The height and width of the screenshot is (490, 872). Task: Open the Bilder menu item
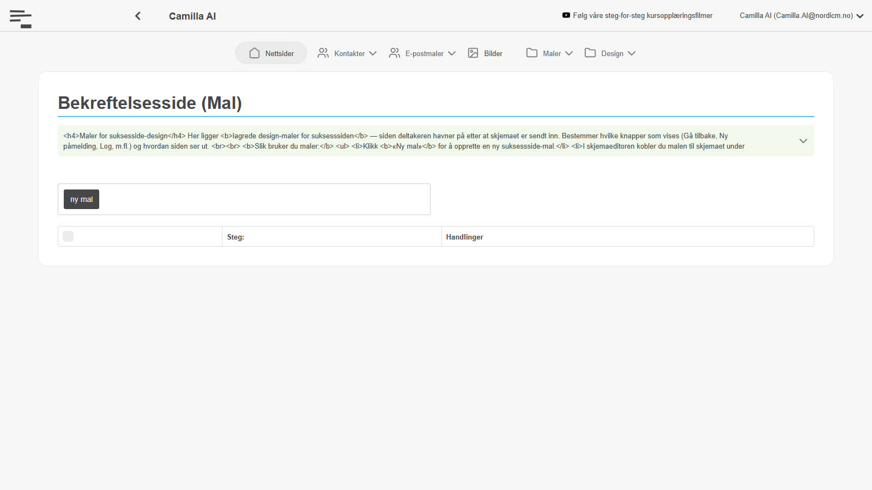[x=485, y=53]
